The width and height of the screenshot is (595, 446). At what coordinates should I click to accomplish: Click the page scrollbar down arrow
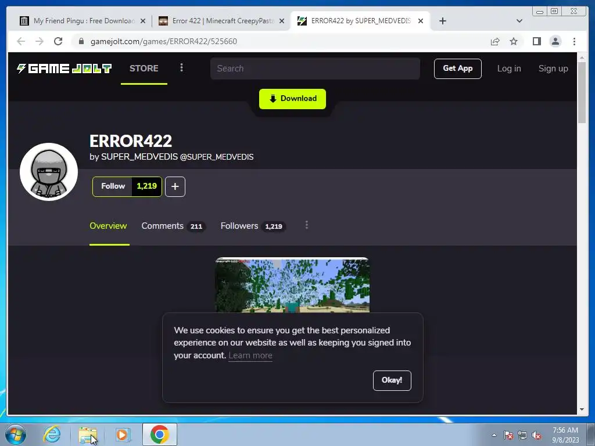pos(582,409)
